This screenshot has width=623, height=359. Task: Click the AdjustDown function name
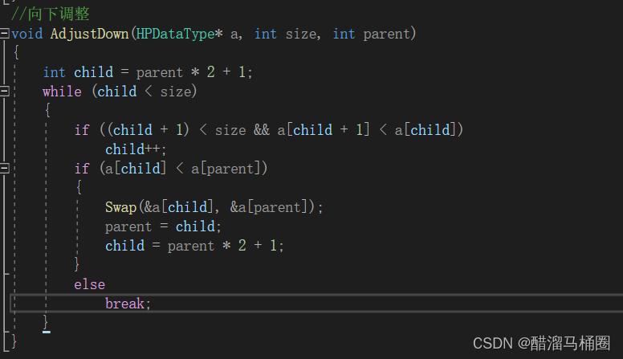pyautogui.click(x=89, y=35)
